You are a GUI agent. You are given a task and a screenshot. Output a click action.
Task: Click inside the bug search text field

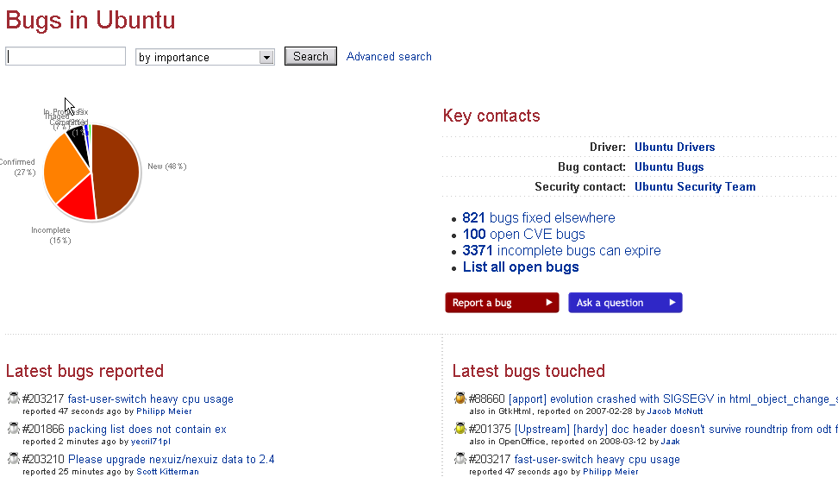[x=66, y=57]
